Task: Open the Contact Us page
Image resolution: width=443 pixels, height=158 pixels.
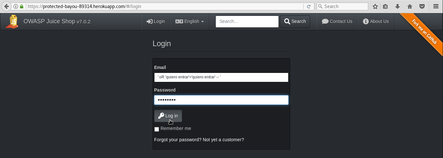Action: pos(337,22)
